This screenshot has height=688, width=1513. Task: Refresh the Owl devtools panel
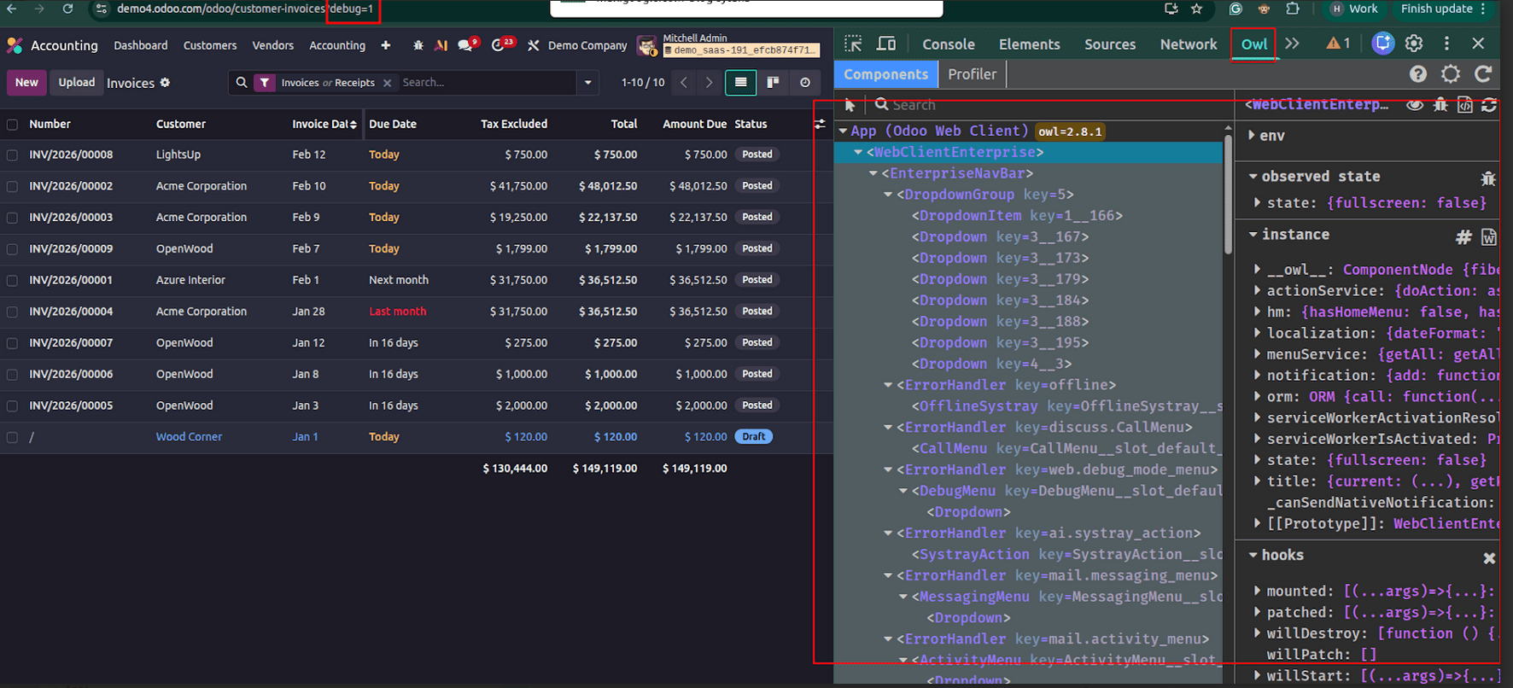point(1483,74)
